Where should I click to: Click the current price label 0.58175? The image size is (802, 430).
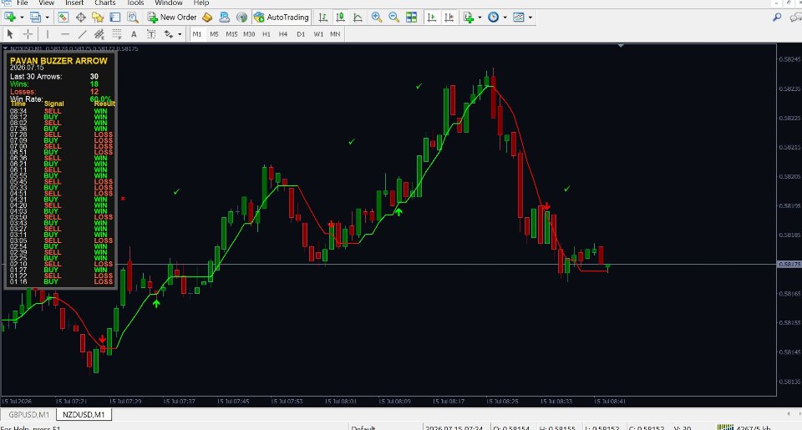pos(789,265)
